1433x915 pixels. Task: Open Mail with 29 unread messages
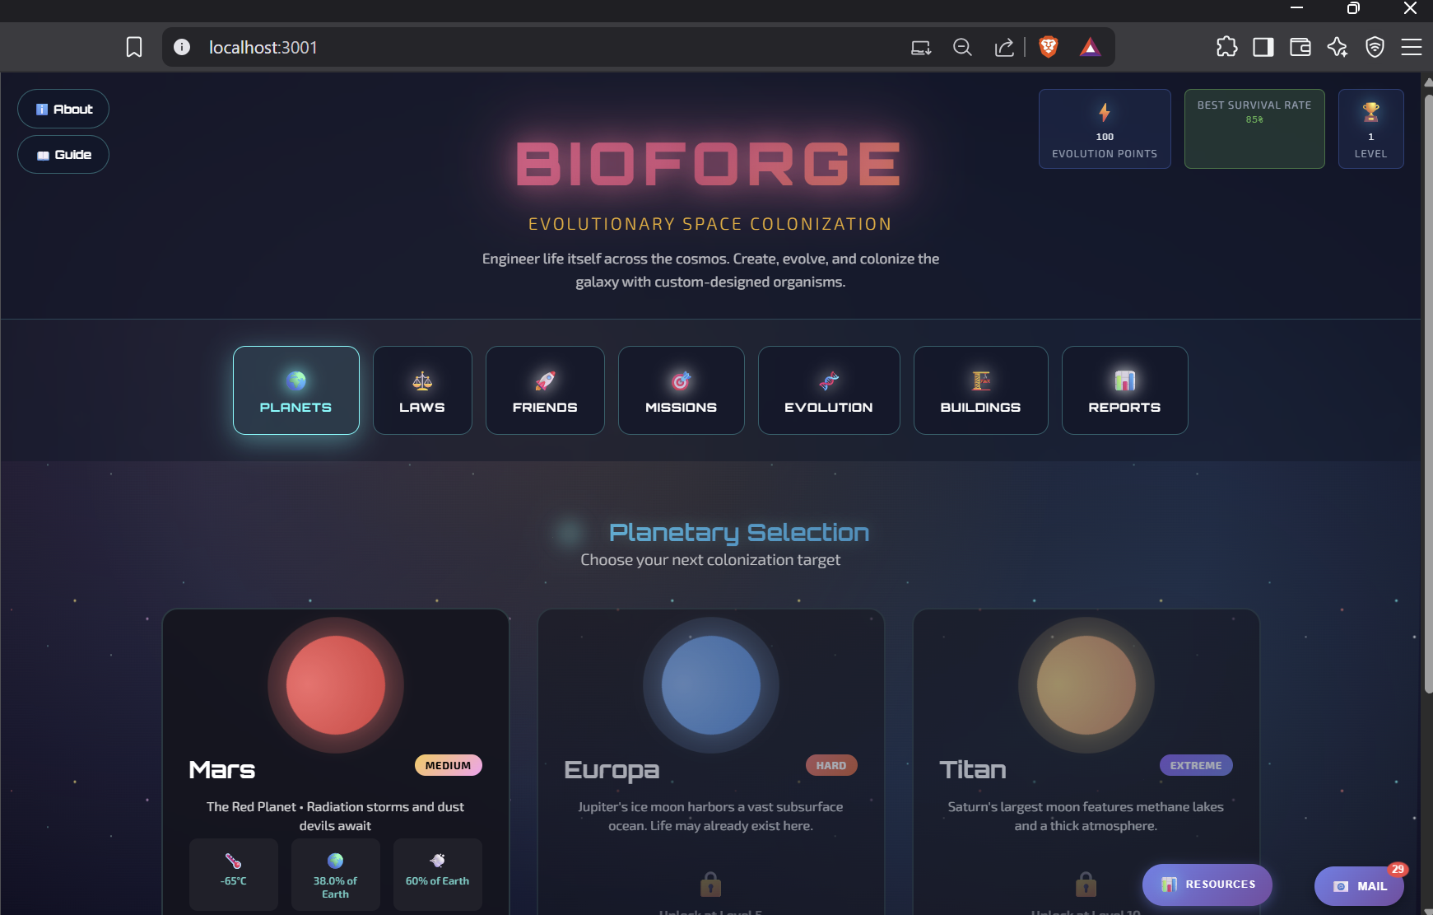(x=1358, y=886)
